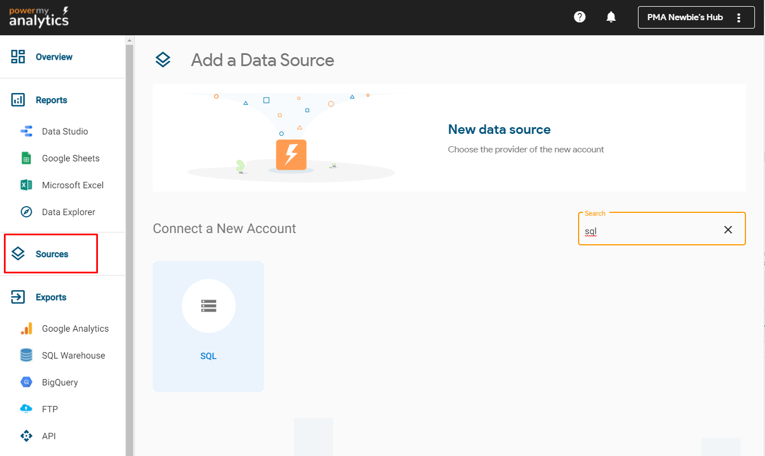Open Google Sheets reports
765x456 pixels.
coord(71,159)
